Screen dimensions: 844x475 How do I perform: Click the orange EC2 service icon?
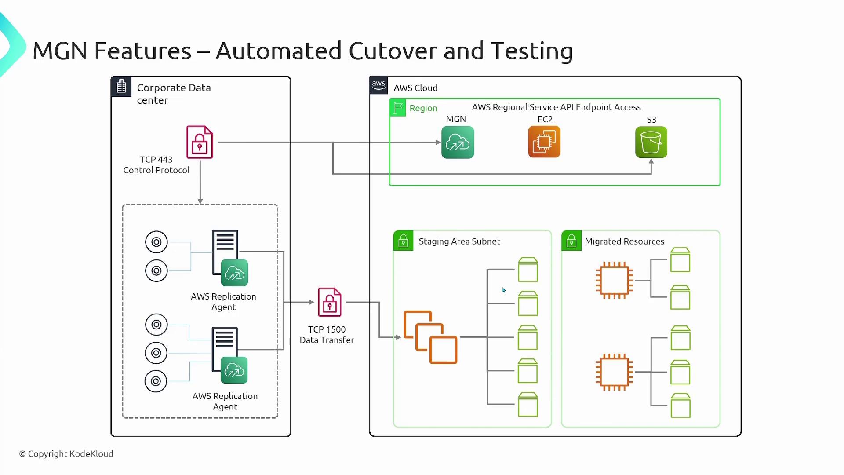click(x=544, y=142)
